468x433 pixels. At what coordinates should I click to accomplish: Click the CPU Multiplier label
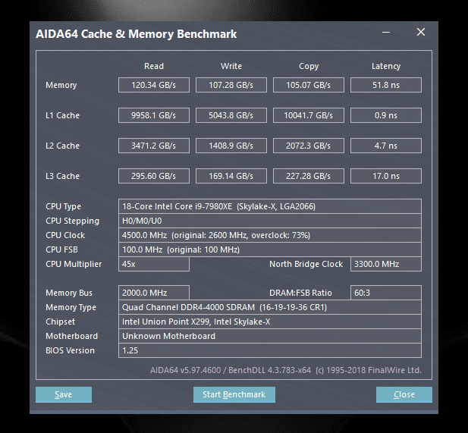coord(74,264)
